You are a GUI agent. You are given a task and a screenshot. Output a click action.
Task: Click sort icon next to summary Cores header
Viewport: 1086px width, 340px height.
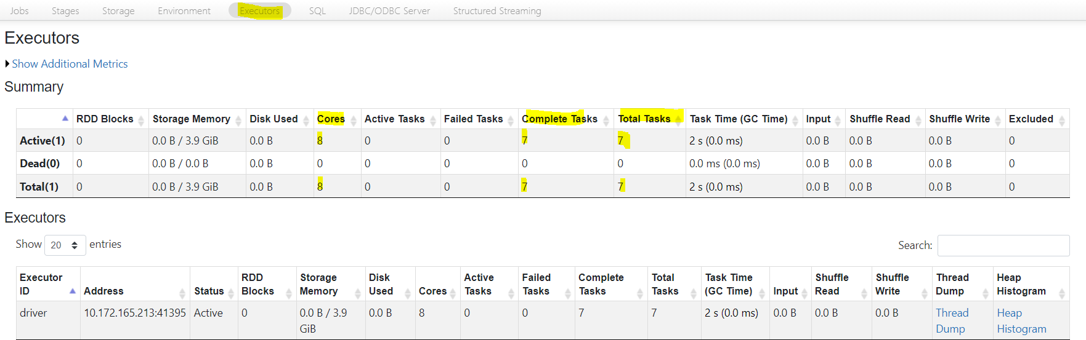click(354, 120)
